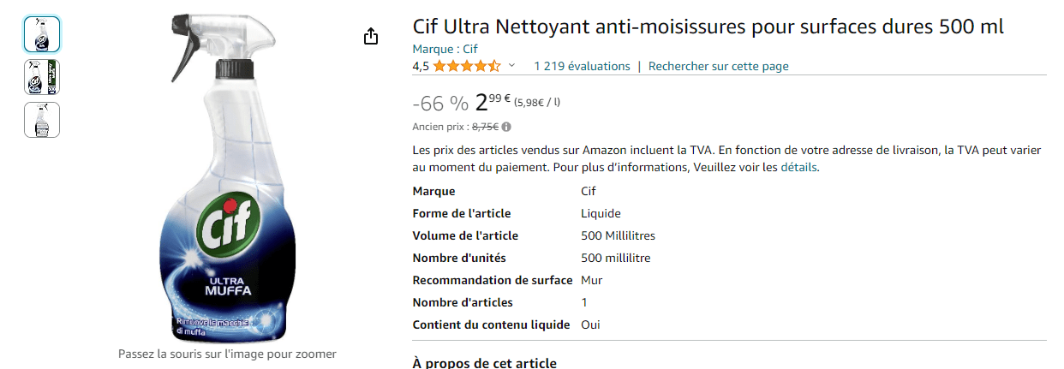Click 'Rechercher sur cette page' link

click(718, 66)
